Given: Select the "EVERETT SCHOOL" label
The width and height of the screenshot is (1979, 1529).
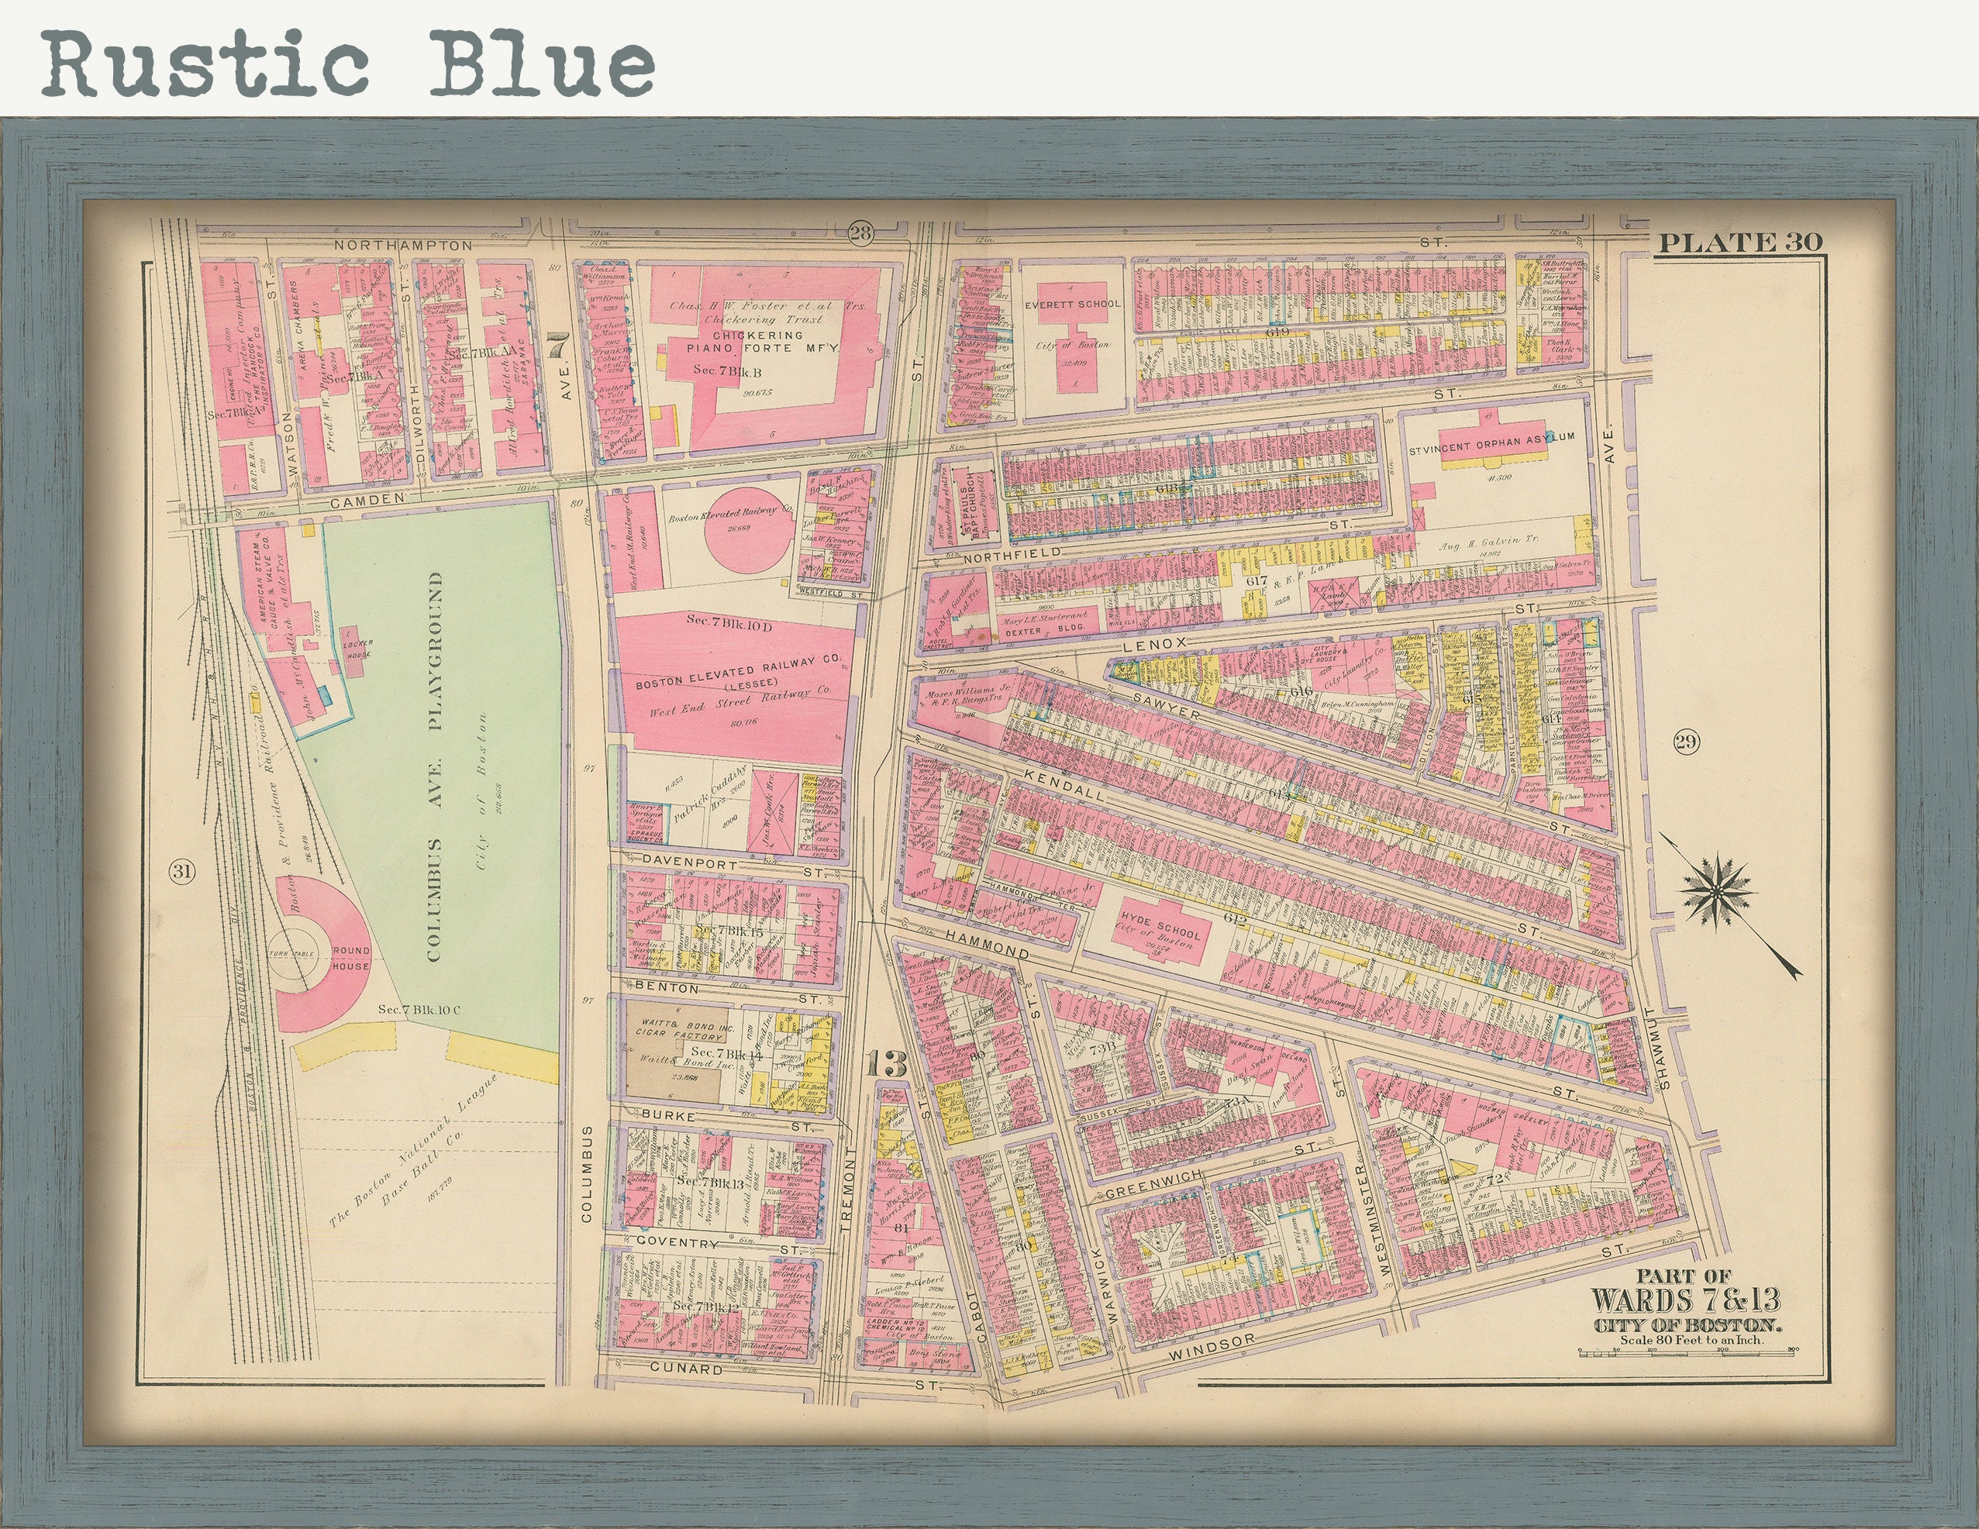Looking at the screenshot, I should (1073, 305).
